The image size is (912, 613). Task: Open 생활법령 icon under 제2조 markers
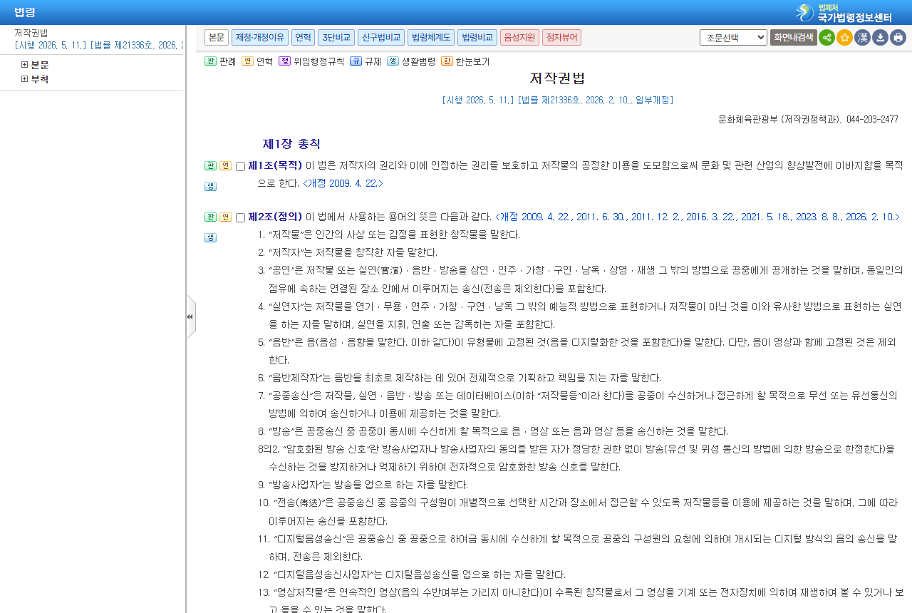point(210,237)
